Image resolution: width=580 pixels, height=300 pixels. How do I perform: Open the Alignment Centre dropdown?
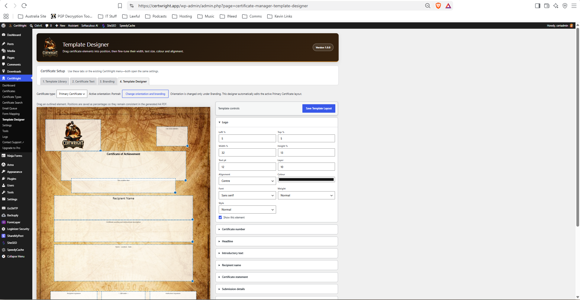(247, 181)
